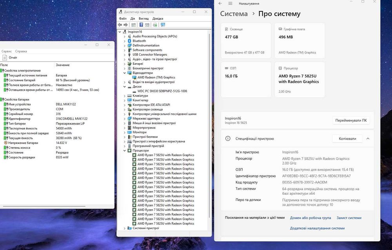The height and width of the screenshot is (250, 392).
Task: Expand the Bluetooth category
Action: [x=125, y=41]
